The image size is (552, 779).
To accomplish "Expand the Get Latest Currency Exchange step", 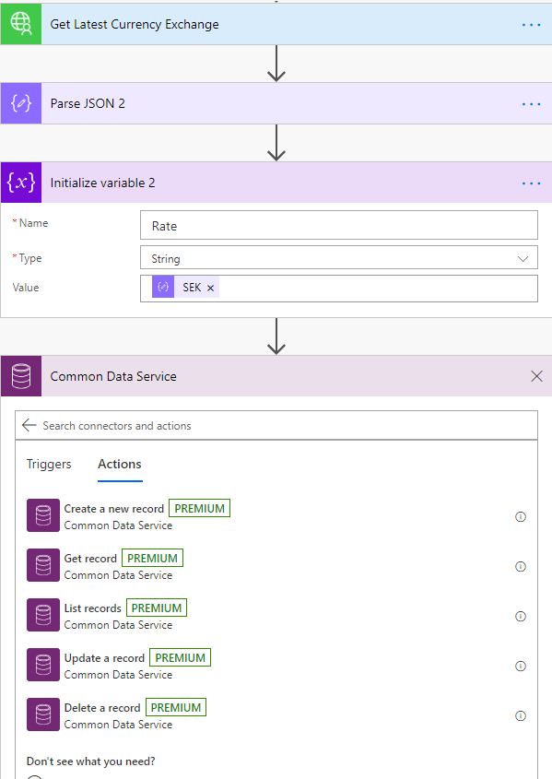I will [276, 24].
